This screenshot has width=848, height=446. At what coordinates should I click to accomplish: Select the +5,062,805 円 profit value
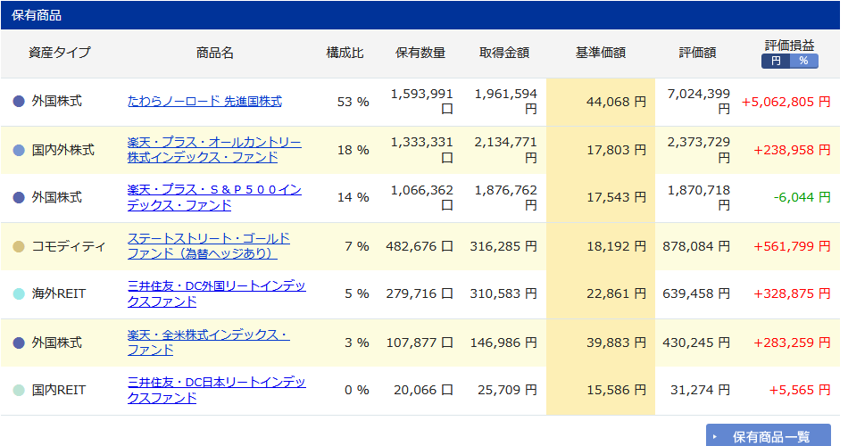[786, 102]
